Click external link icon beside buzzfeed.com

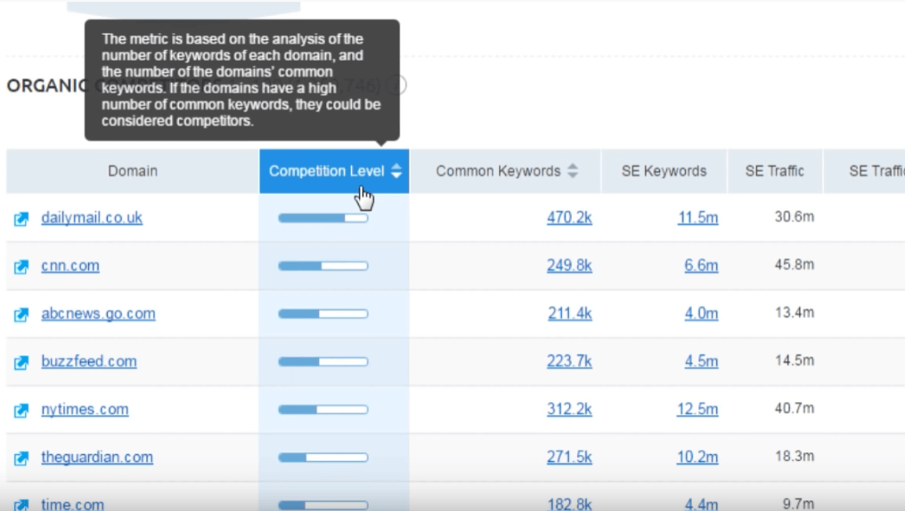coord(21,362)
